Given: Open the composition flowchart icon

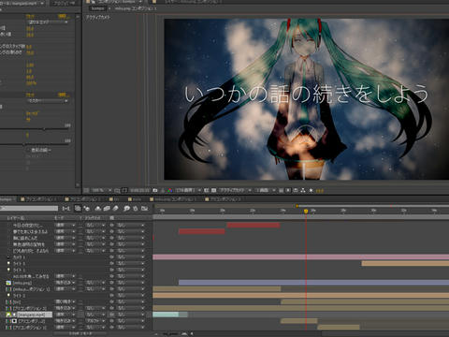Looking at the screenshot, I should tap(303, 190).
